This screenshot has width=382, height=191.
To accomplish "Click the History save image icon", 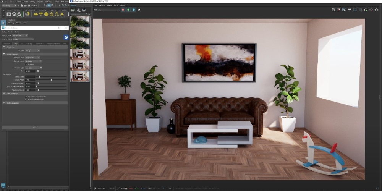I will tap(73, 10).
